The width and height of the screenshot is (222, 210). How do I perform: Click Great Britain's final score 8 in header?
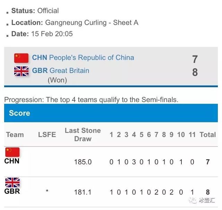(x=195, y=72)
